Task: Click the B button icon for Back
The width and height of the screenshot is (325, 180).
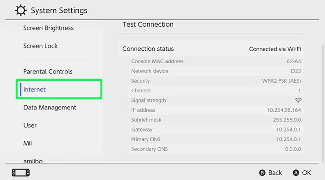Action: coord(262,173)
